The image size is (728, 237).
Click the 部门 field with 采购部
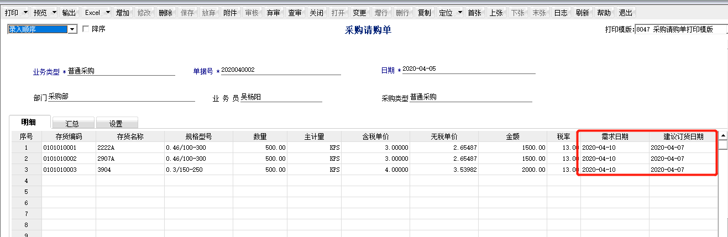coord(122,97)
